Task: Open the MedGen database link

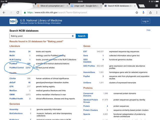Action: tap(13, 90)
